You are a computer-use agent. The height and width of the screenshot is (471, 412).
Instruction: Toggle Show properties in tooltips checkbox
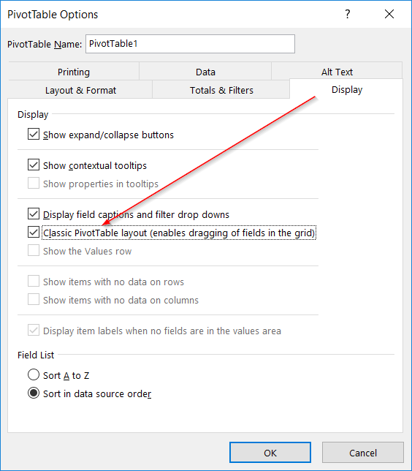(x=34, y=184)
